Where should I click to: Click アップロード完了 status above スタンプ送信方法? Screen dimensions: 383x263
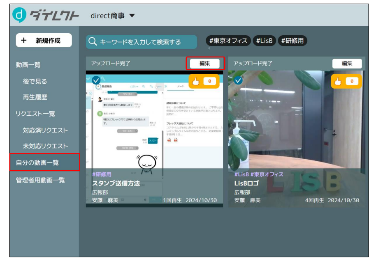[x=111, y=63]
